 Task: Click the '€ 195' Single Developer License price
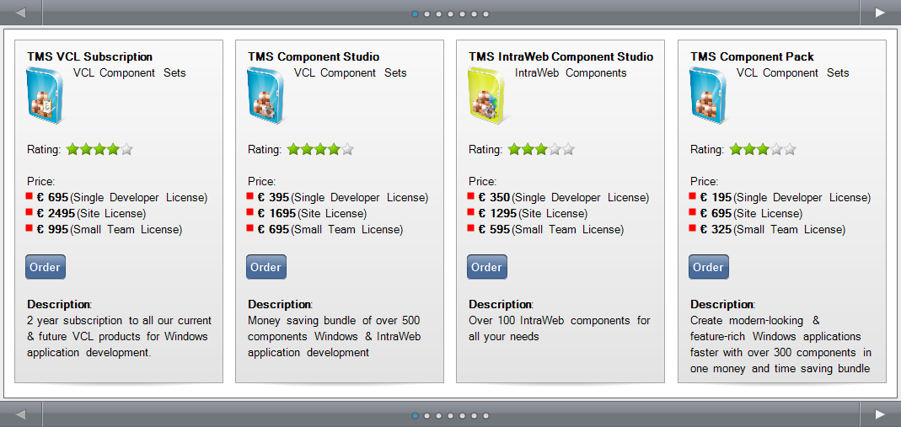716,197
